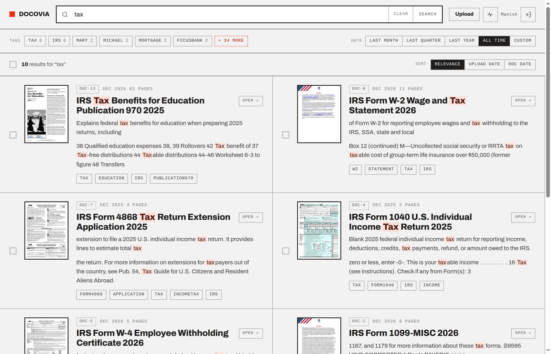Select LAST QUARTER date filter

coord(424,41)
